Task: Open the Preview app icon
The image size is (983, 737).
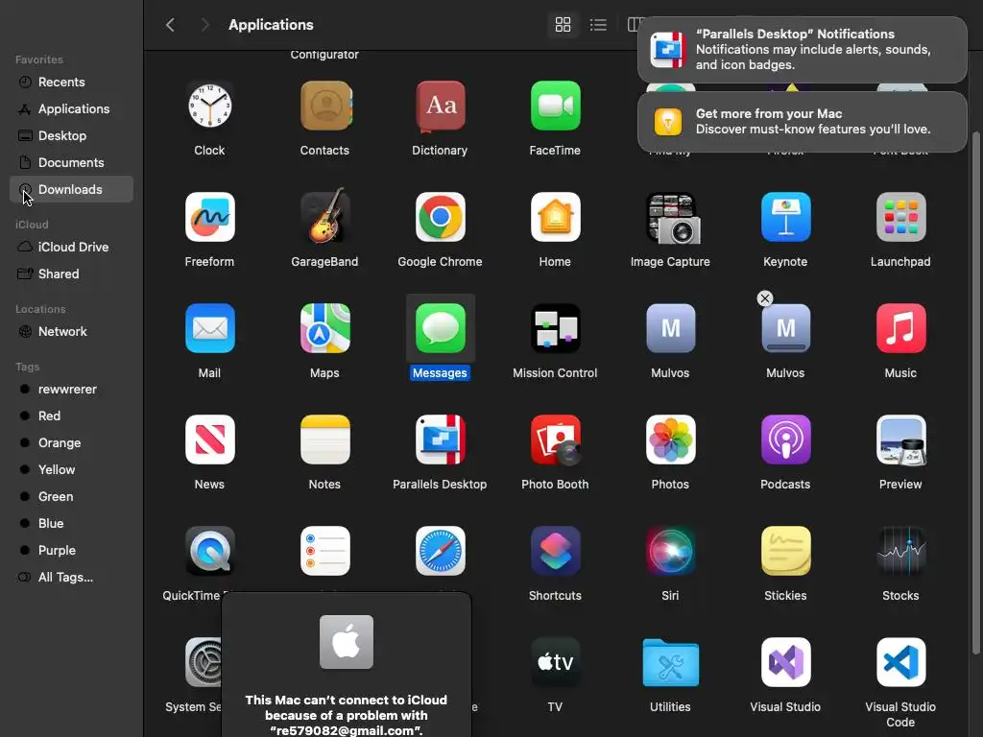Action: (900, 440)
